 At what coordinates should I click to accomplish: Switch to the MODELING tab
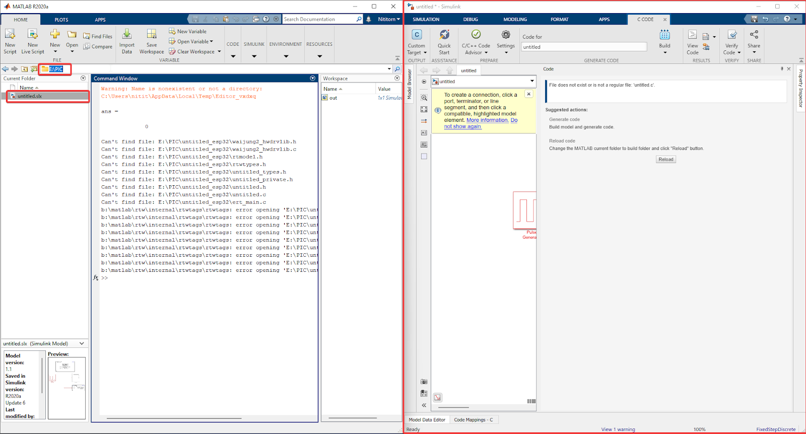pyautogui.click(x=515, y=19)
